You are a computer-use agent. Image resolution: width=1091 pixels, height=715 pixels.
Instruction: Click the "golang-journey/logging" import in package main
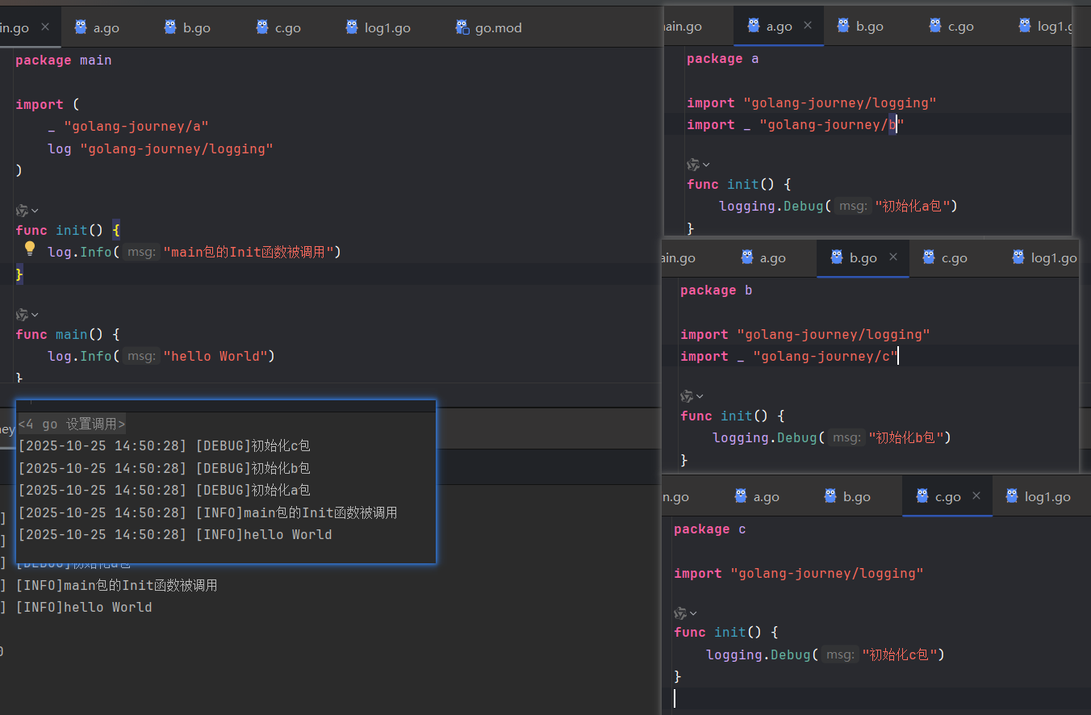pyautogui.click(x=177, y=148)
